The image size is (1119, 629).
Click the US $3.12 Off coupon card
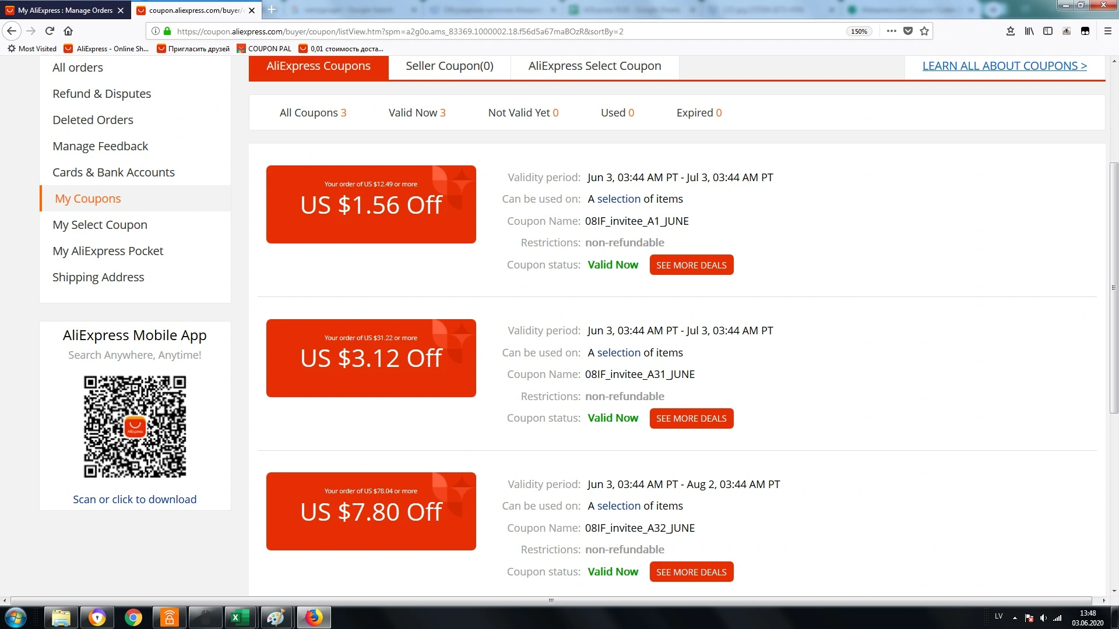(371, 358)
